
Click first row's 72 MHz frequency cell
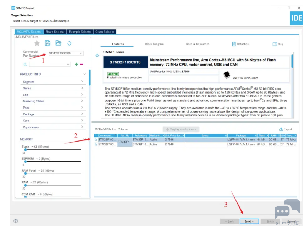tap(291, 139)
